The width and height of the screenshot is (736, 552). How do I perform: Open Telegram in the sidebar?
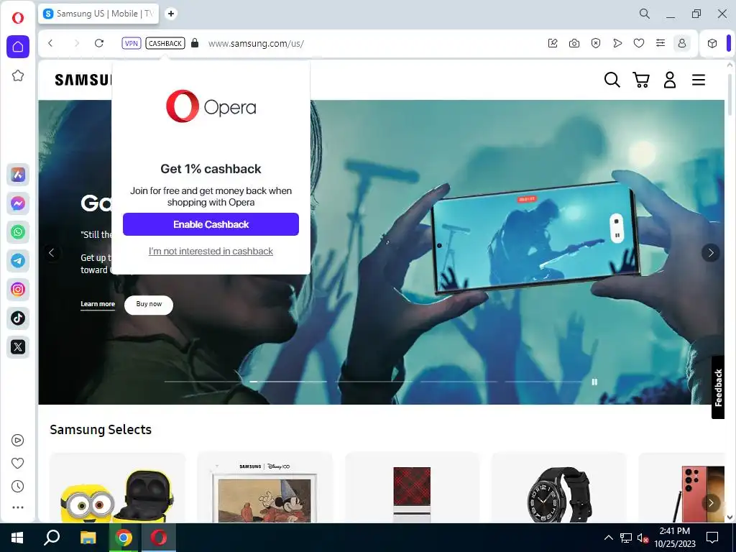pos(18,260)
